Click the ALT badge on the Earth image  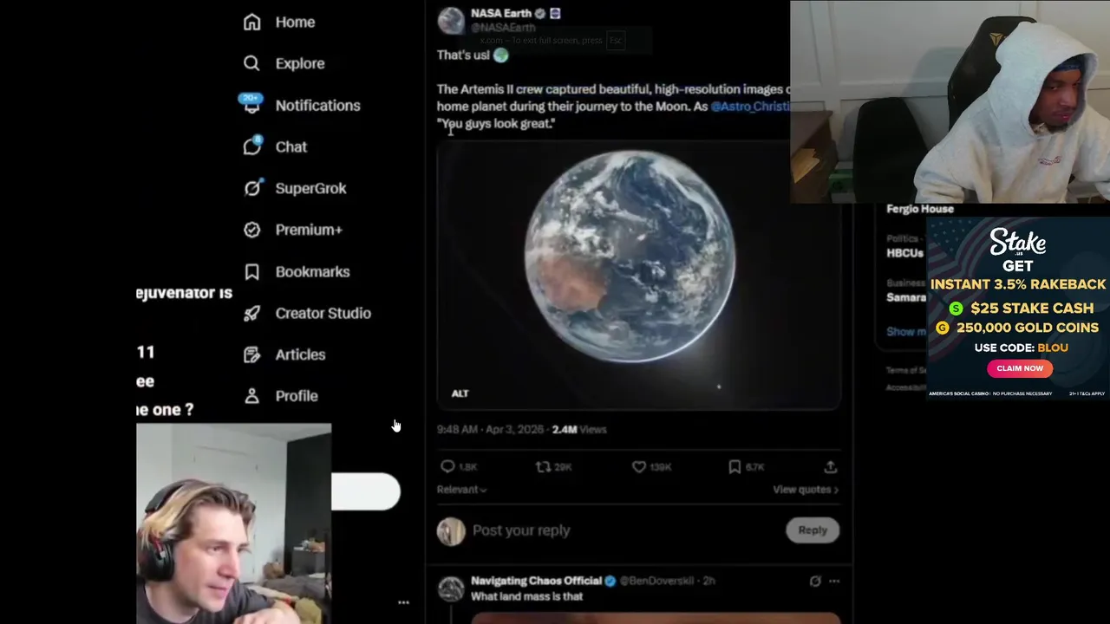[460, 393]
